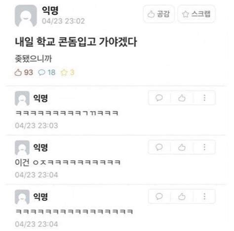
Task: Open the three-dot menu on first comment
Action: (204, 98)
